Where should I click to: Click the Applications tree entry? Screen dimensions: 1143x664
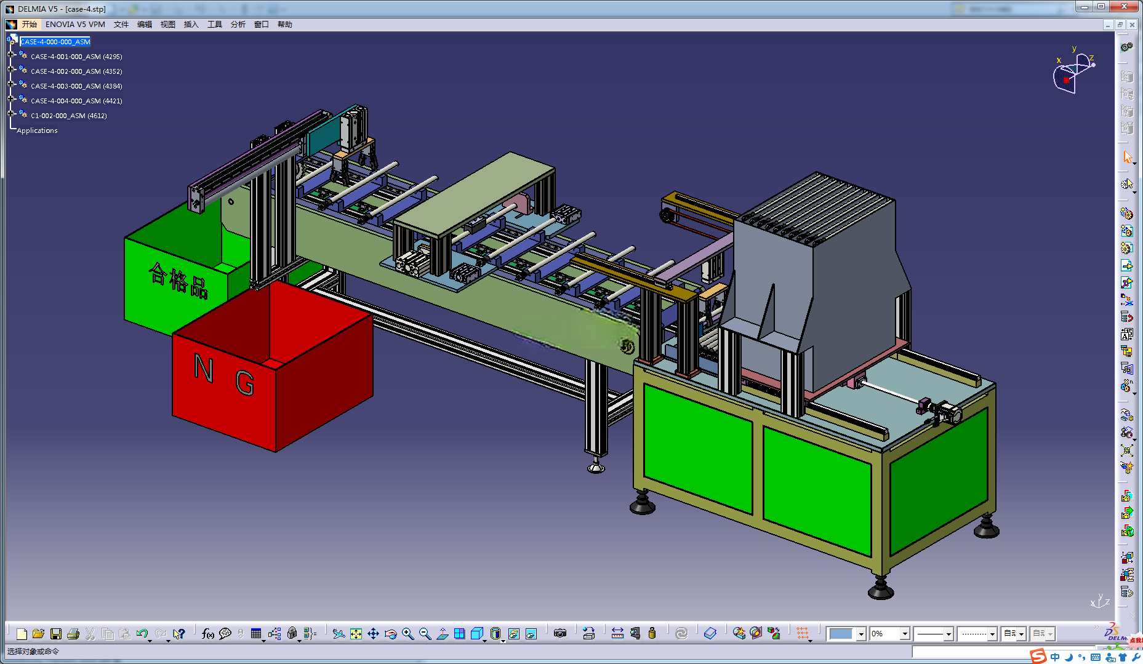(x=37, y=130)
